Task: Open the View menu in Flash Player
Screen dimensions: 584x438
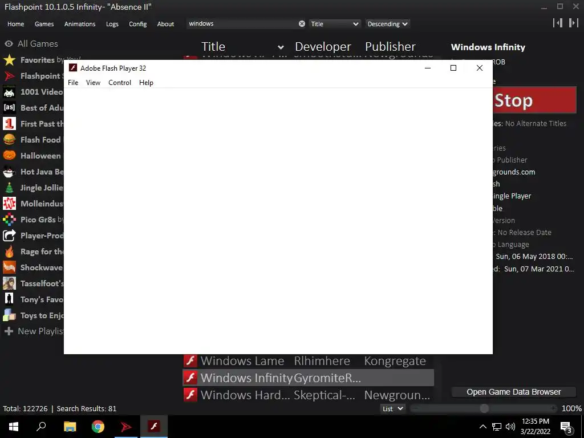Action: 93,83
